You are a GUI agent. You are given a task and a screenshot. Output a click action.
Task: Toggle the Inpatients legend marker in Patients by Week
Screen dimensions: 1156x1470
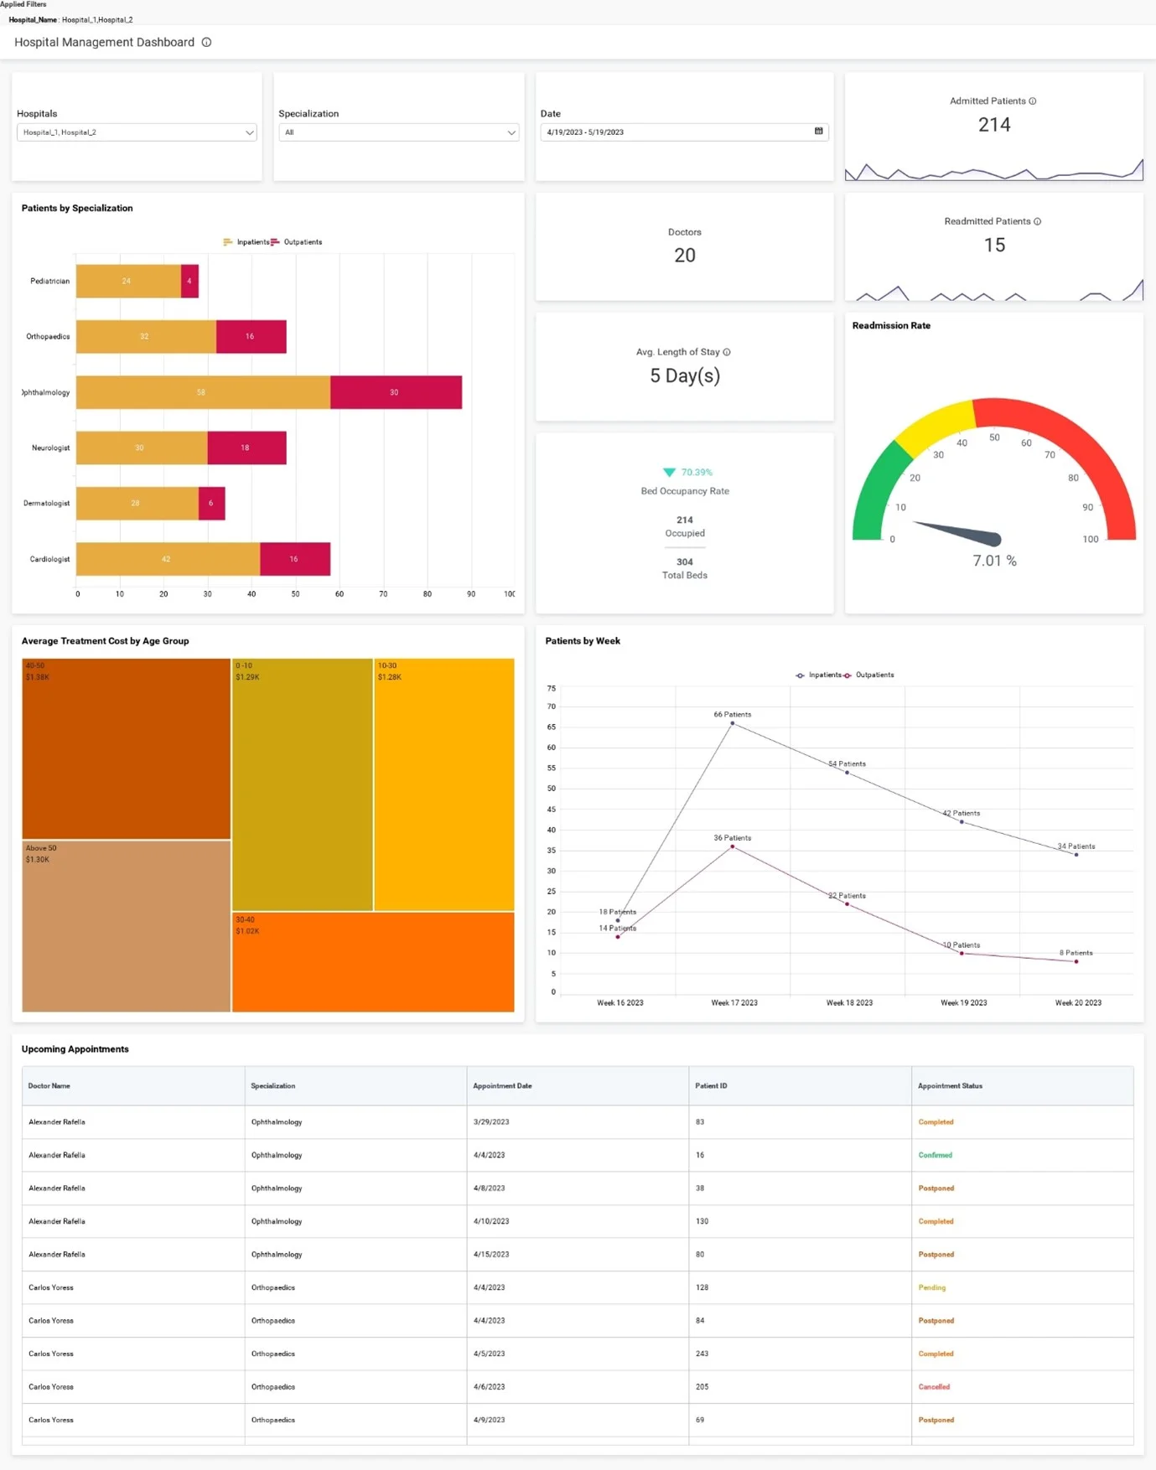click(800, 675)
